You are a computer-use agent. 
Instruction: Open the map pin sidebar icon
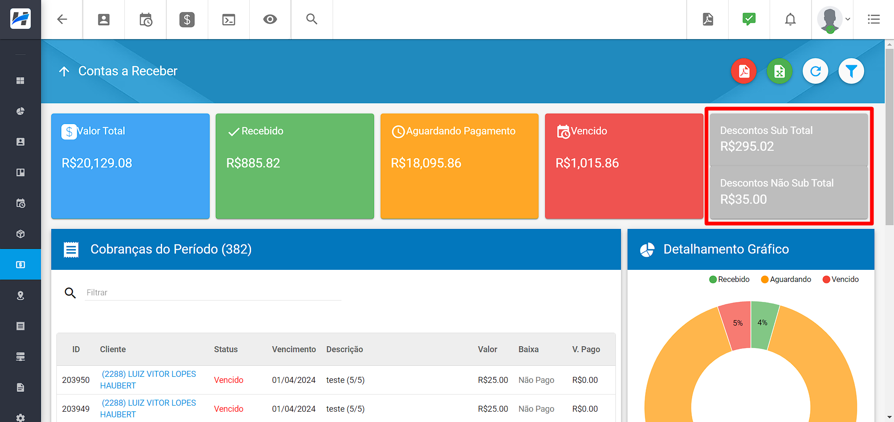(20, 295)
